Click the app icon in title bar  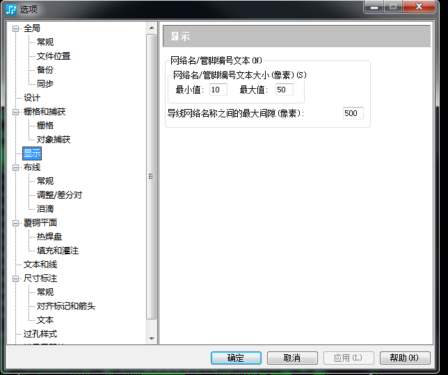11,10
